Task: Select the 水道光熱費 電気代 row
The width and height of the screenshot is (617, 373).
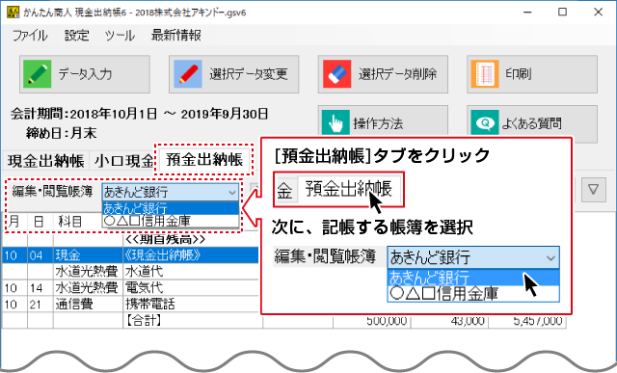Action: pos(130,287)
